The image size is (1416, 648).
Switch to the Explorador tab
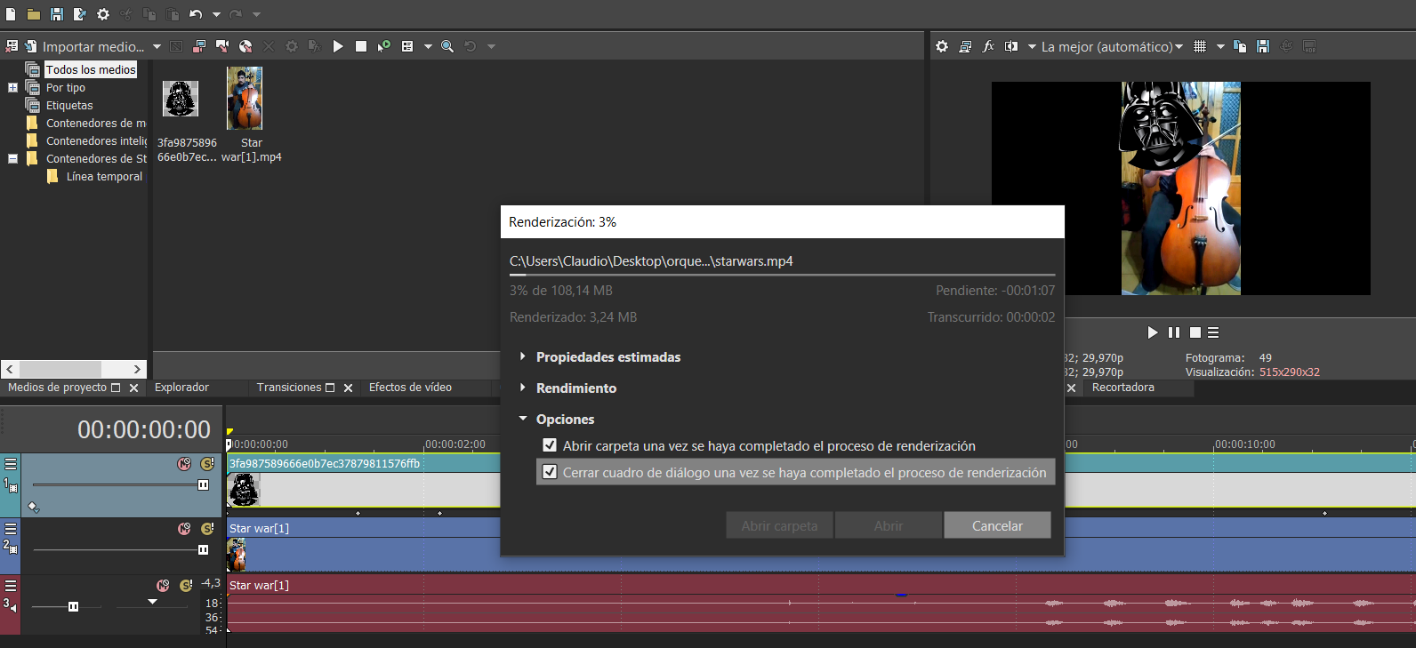(181, 388)
